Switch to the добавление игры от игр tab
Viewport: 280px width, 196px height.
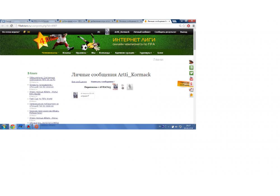click(x=101, y=21)
